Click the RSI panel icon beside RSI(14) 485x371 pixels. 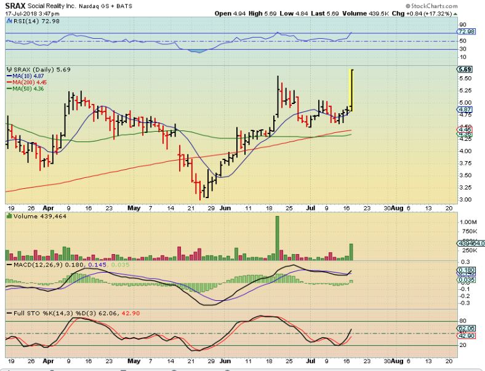pos(9,21)
